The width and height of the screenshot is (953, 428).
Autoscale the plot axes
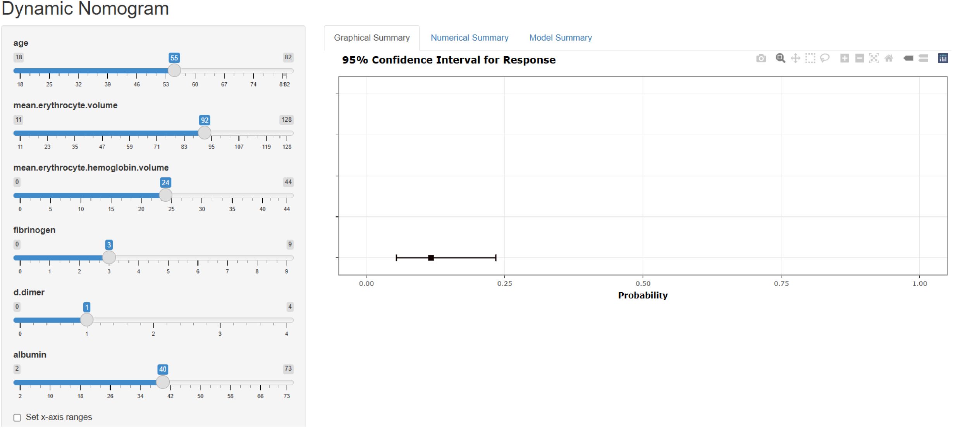(x=874, y=59)
